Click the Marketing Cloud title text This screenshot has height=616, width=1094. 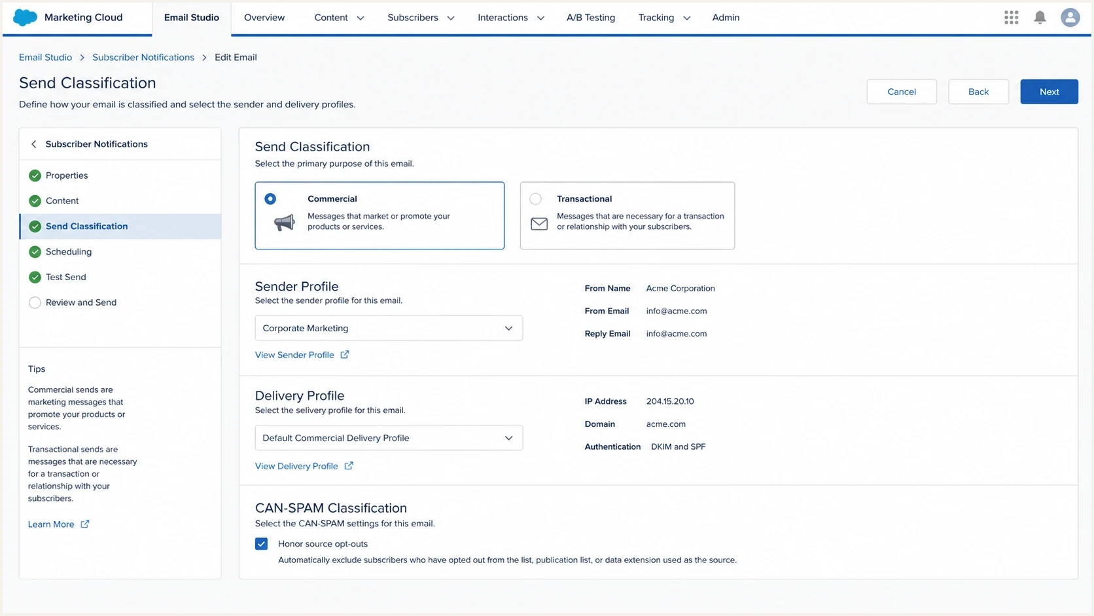click(83, 18)
